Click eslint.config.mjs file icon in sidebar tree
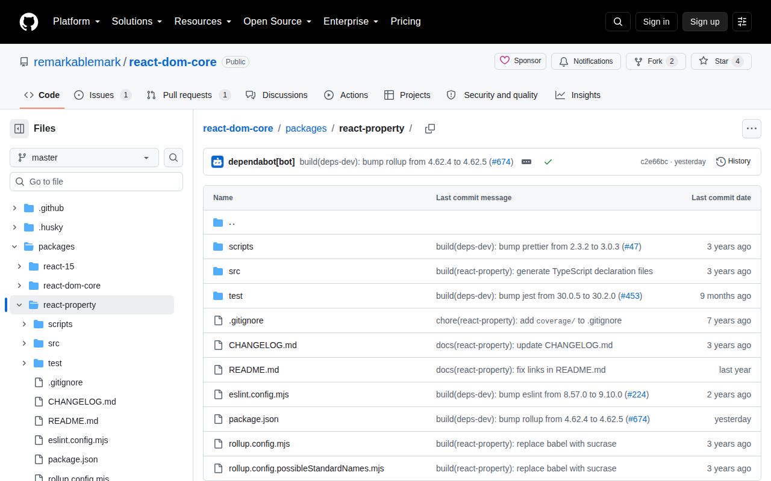Screen dimensions: 771x481 (39, 440)
